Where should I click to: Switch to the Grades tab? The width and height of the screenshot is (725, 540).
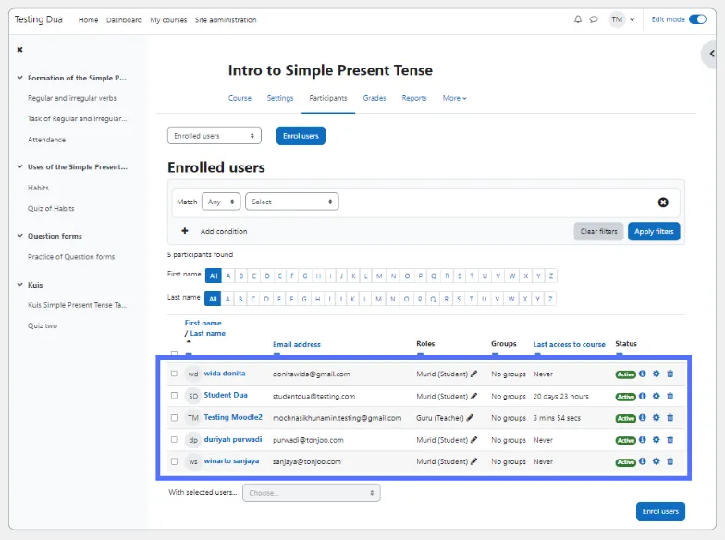pos(375,98)
